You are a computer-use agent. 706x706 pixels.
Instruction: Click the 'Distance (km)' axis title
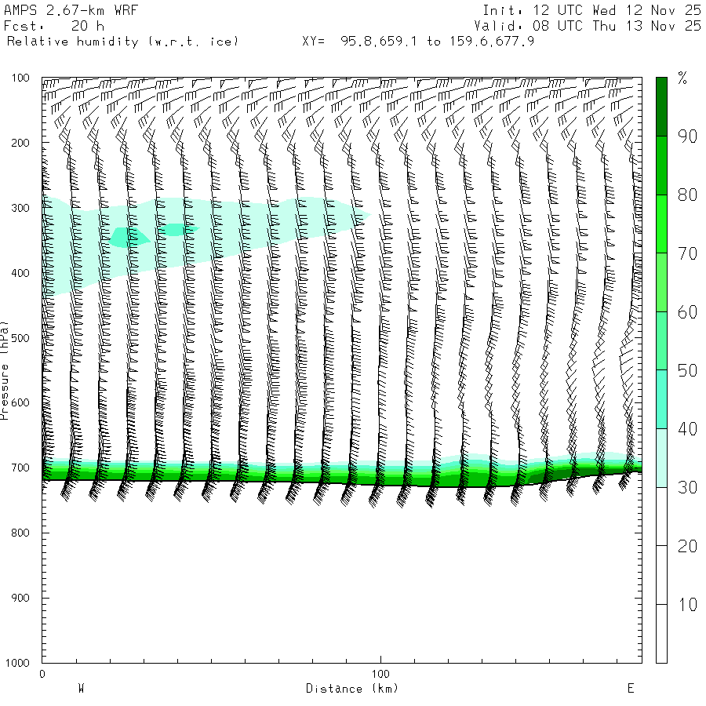click(x=352, y=689)
